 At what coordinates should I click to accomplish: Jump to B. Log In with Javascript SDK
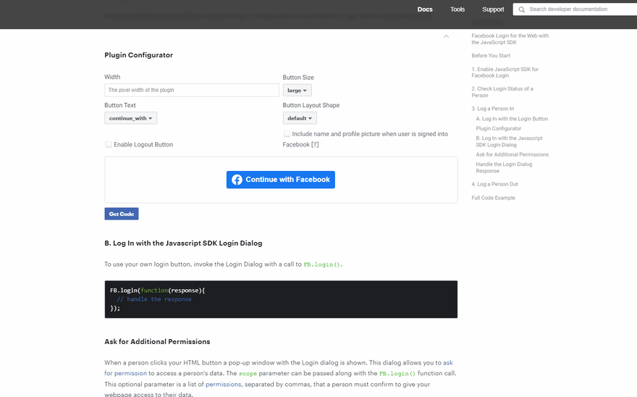pos(509,141)
